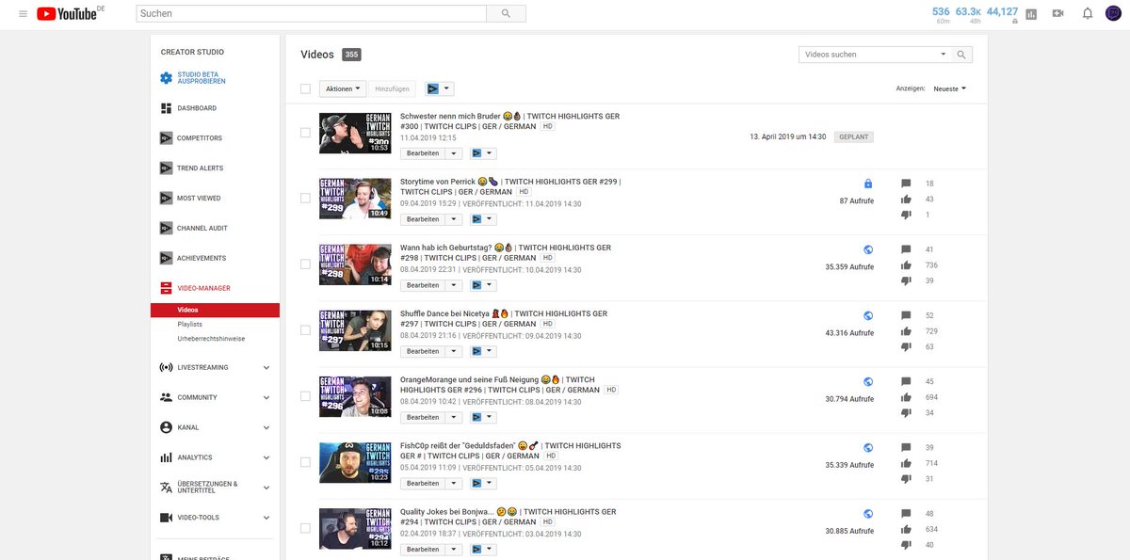
Task: Click dislikes thumbs-down icon for video #297
Action: 906,346
